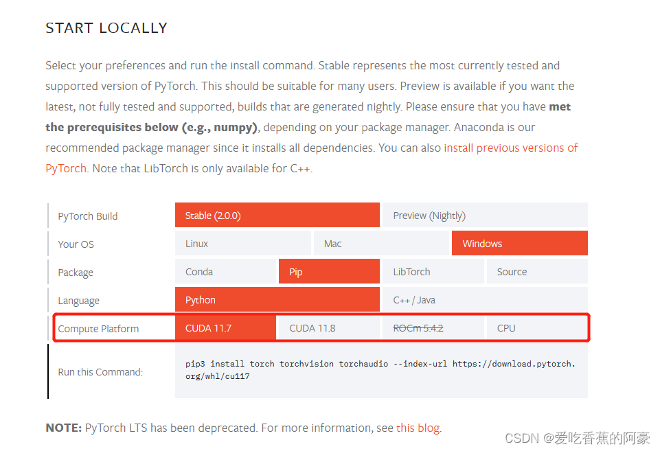Select Pip package option

click(329, 272)
